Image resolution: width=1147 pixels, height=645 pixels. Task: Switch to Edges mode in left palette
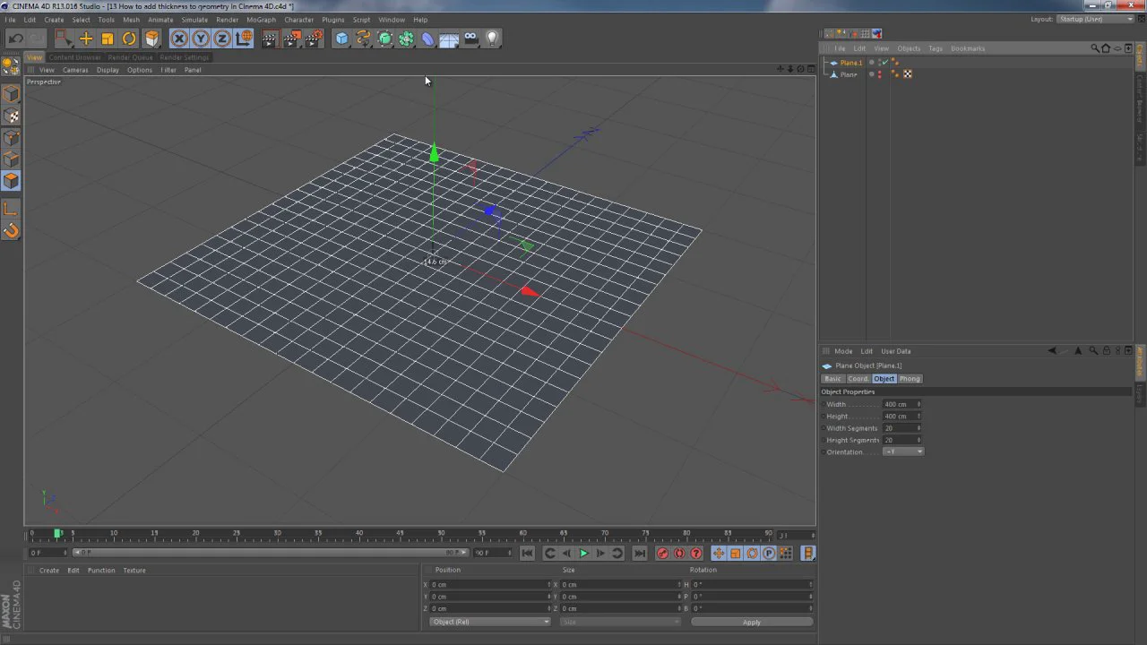(x=12, y=159)
